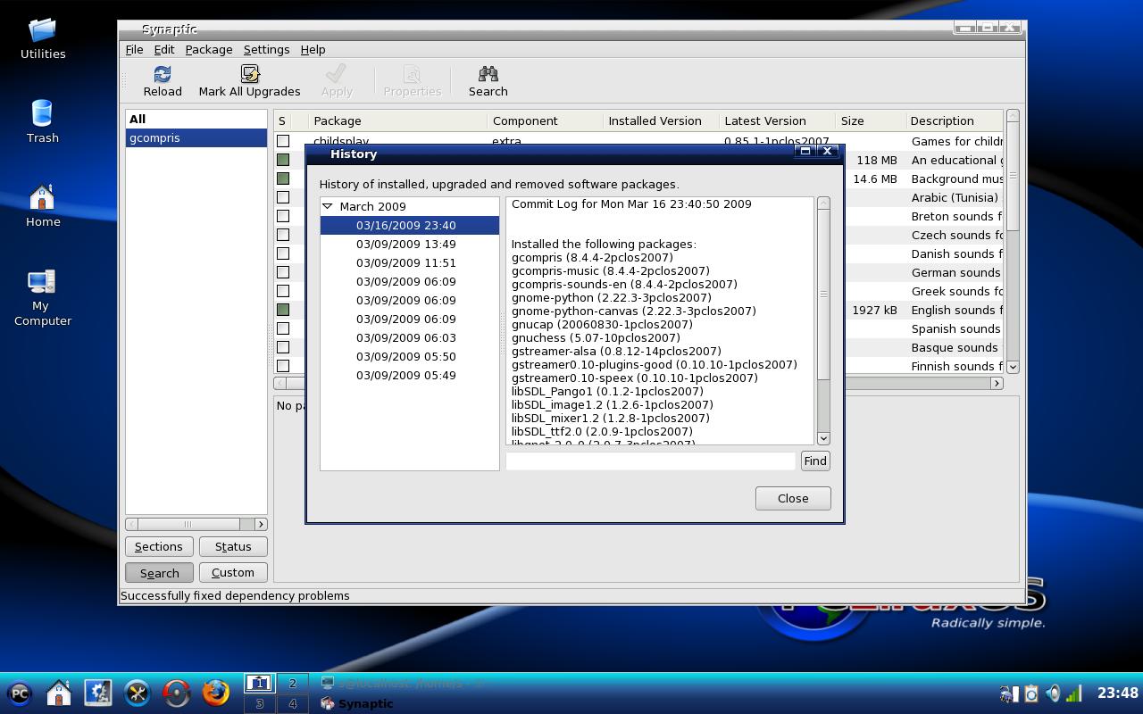The width and height of the screenshot is (1143, 714).
Task: Toggle status box for English sounds row
Action: [283, 310]
